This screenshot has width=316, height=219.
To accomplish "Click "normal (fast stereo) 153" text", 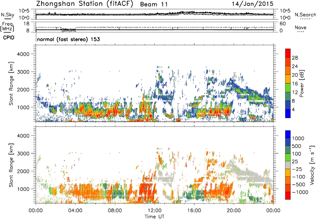I will 68,39.
